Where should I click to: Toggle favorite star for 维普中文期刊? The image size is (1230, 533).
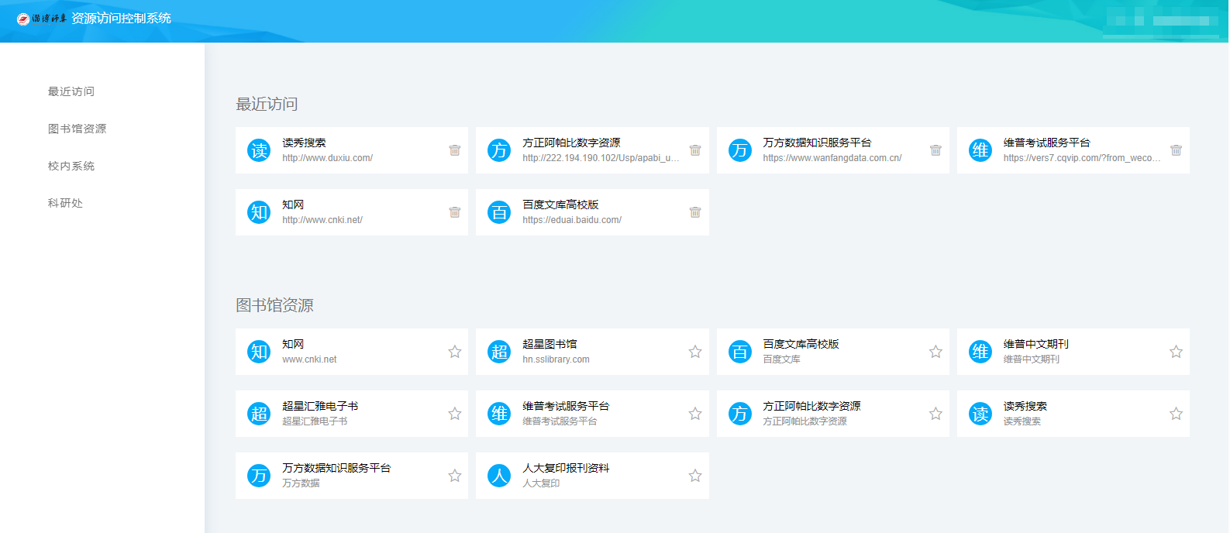pos(1176,352)
